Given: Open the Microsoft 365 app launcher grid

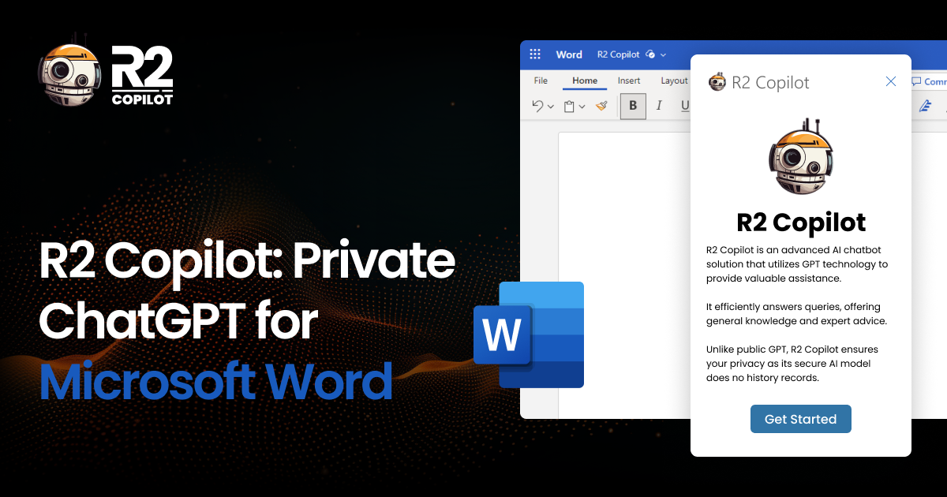Looking at the screenshot, I should [x=535, y=54].
